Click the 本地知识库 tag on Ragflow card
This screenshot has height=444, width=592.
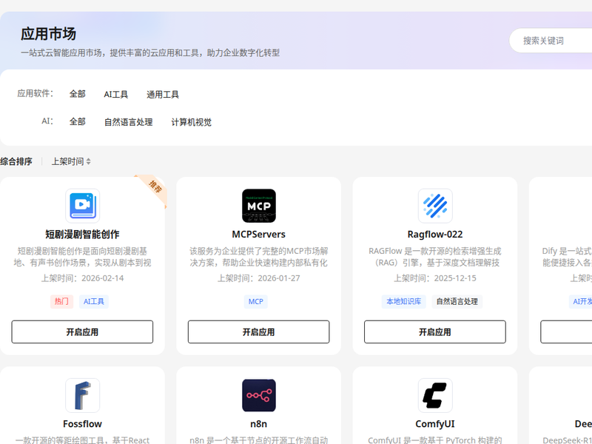tap(403, 301)
